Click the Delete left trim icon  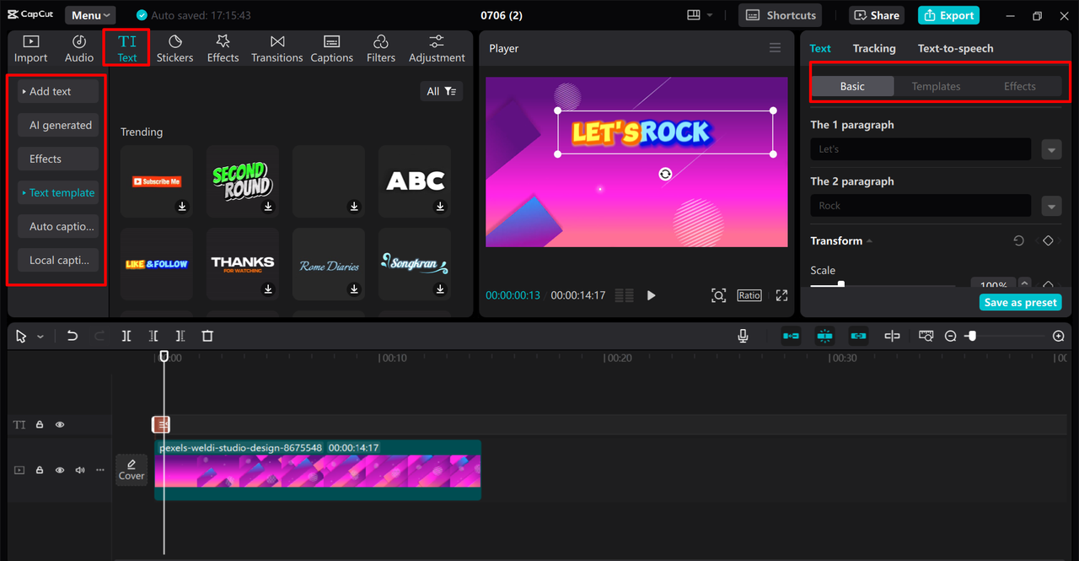[153, 336]
